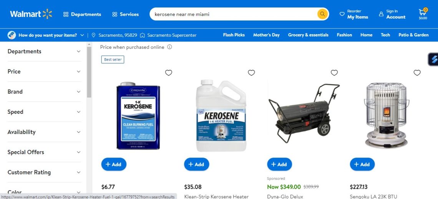Toggle heart on Klean-Strip Kerosene jug
Image resolution: width=438 pixels, height=199 pixels.
pos(251,73)
